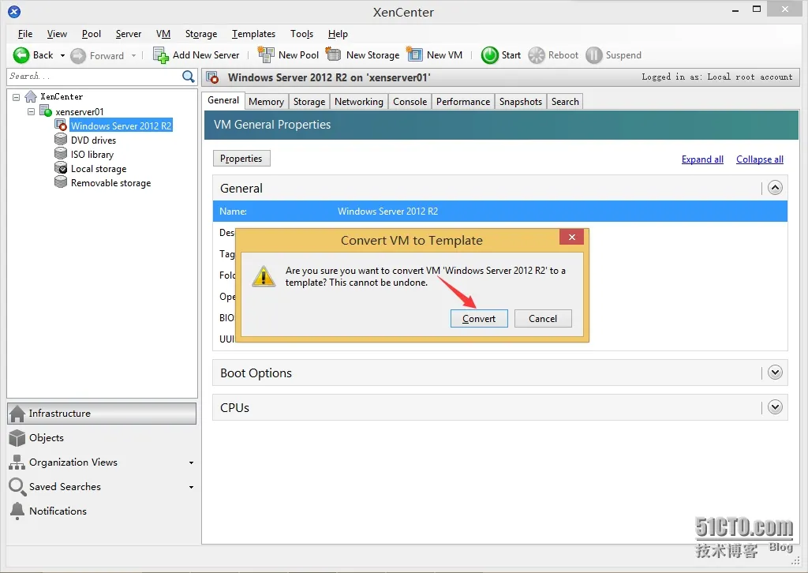The width and height of the screenshot is (808, 573).
Task: Open the Forward button dropdown arrow
Action: coord(133,56)
